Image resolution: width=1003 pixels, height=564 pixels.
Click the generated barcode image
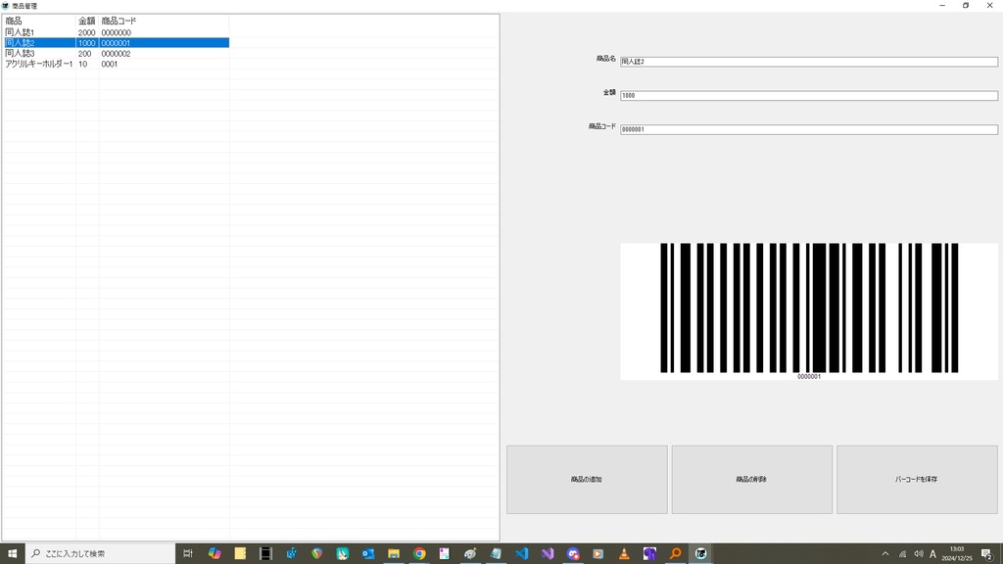[808, 310]
